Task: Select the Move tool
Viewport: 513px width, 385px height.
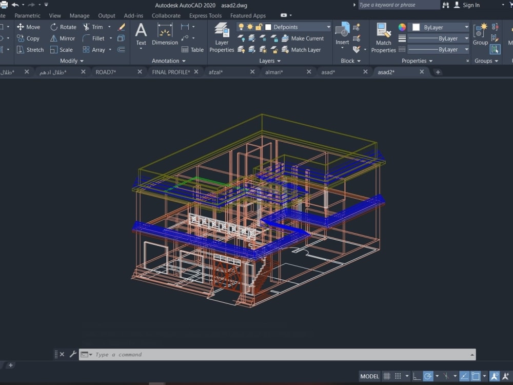Action: click(x=28, y=27)
